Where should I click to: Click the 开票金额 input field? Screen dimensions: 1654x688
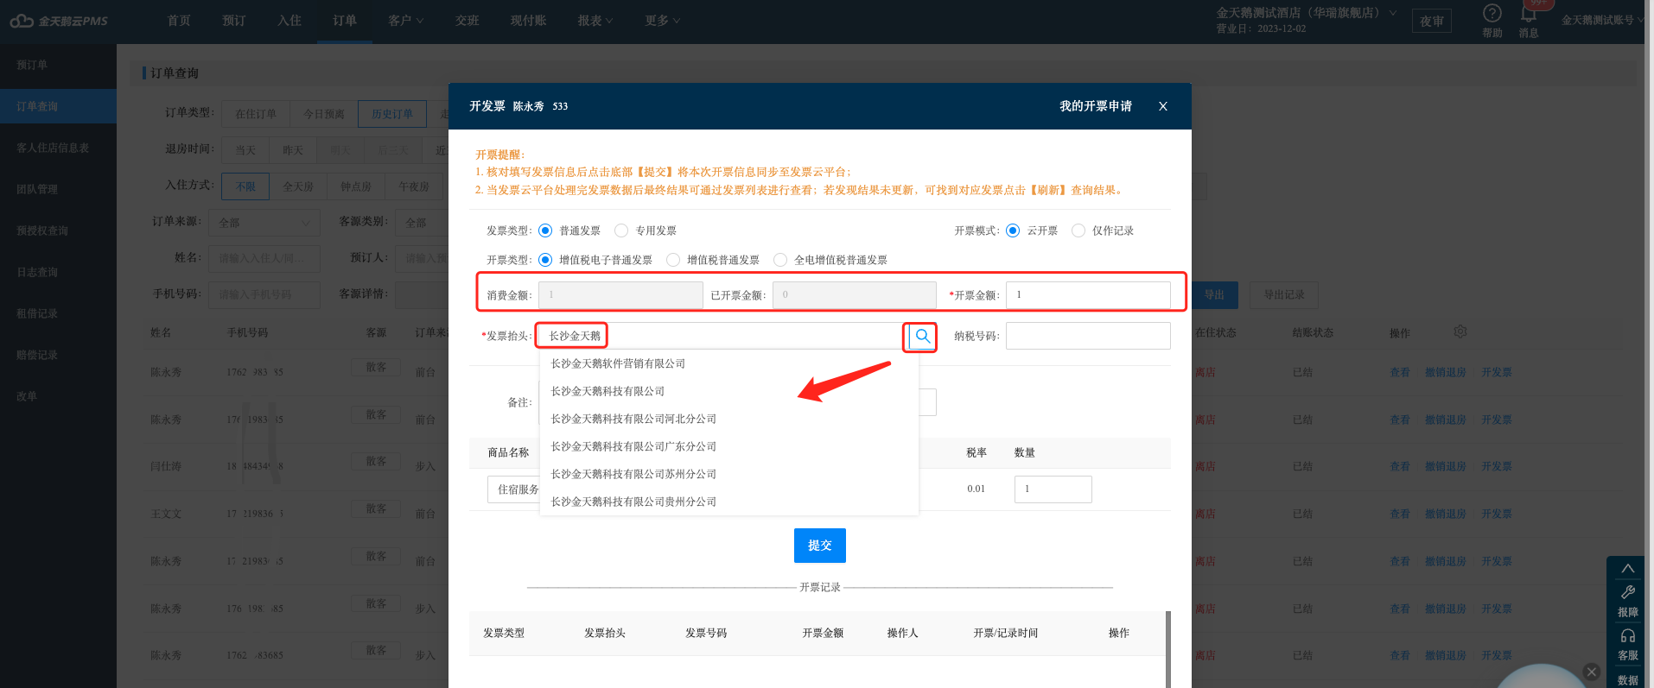click(1088, 294)
